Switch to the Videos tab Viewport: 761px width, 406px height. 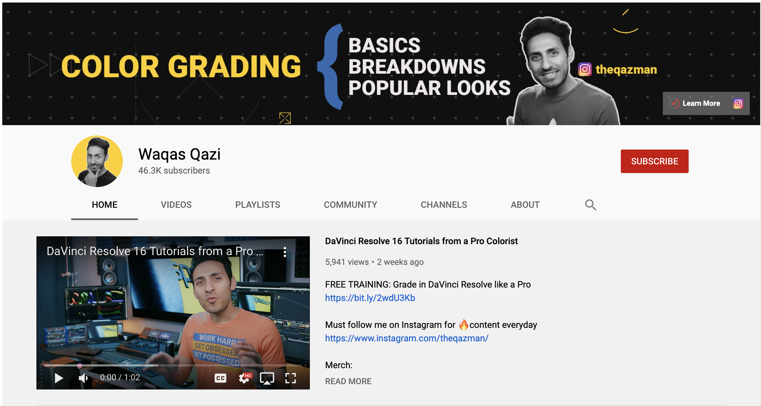(x=176, y=205)
